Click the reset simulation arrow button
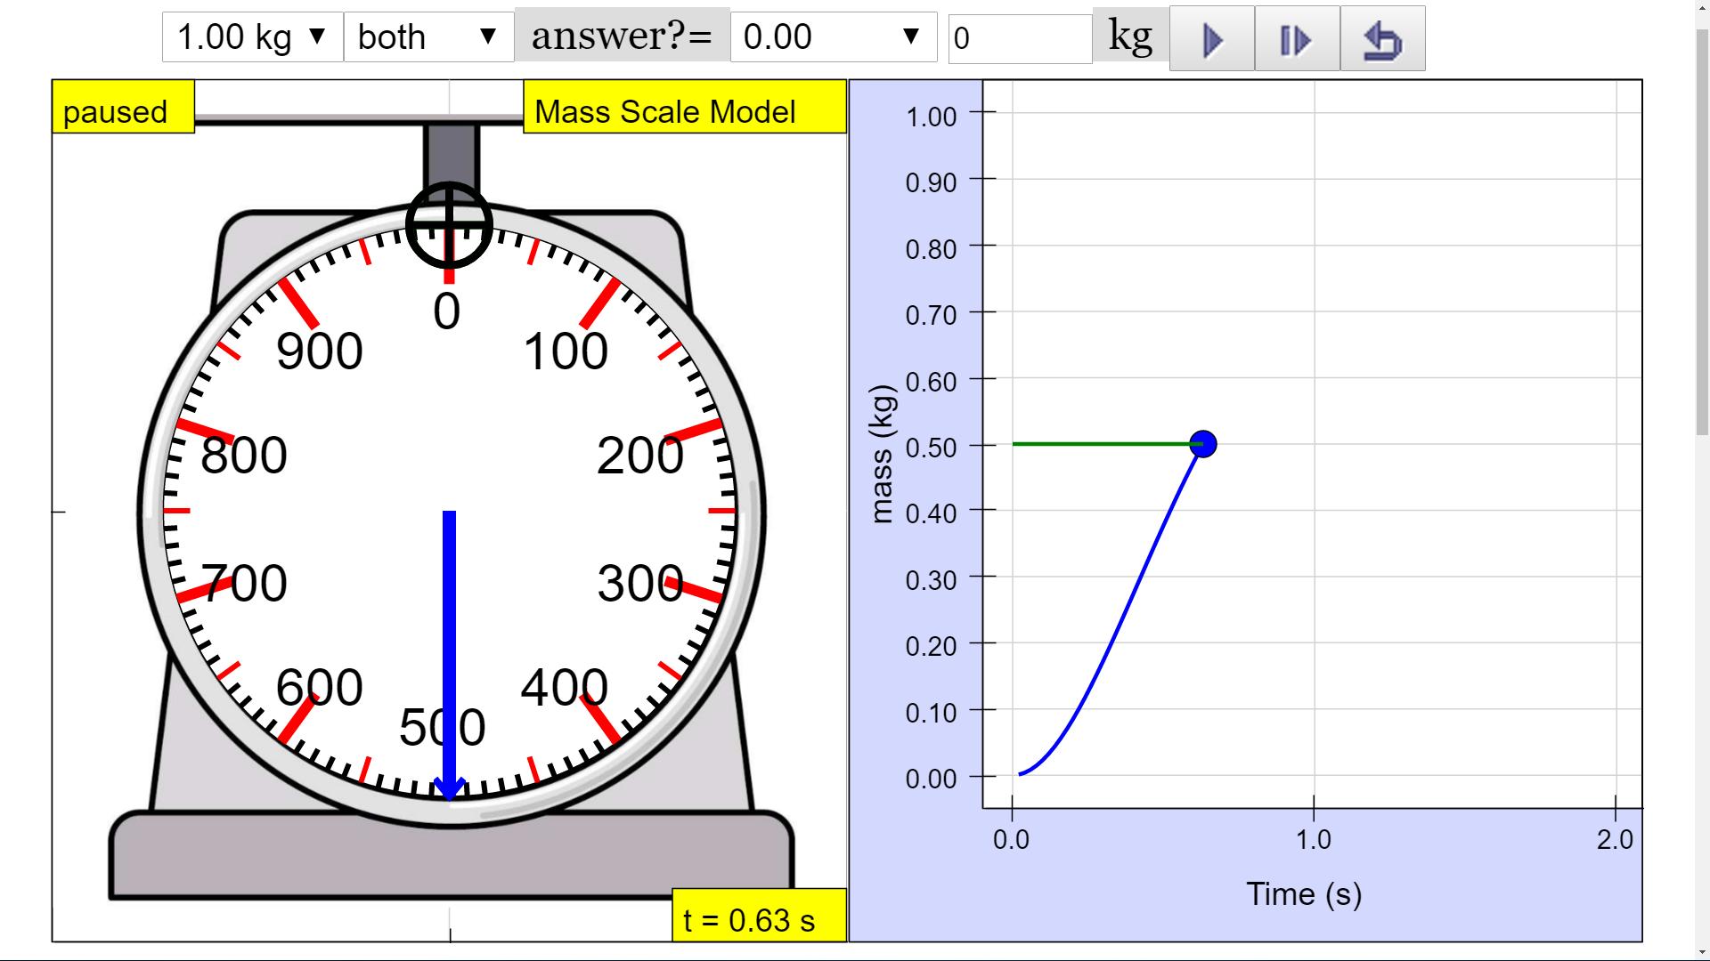 [1382, 39]
